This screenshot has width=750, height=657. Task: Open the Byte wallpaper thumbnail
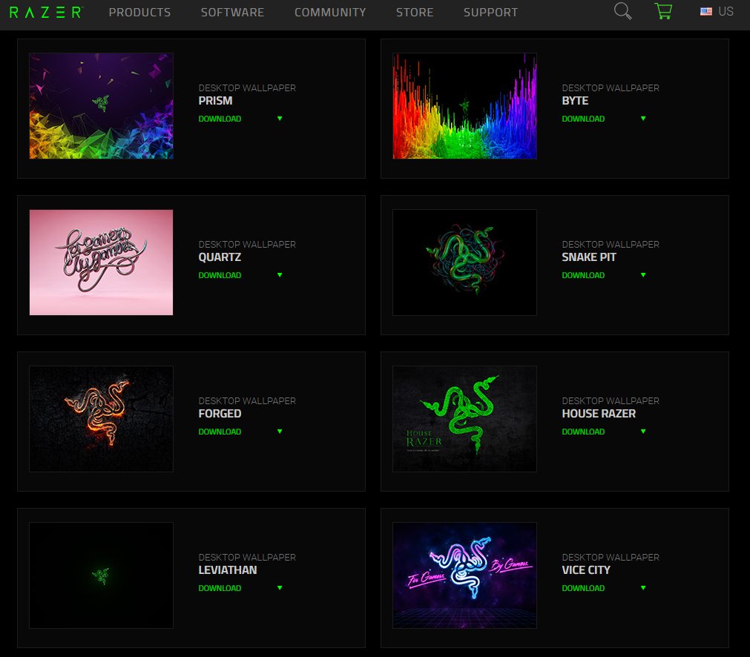click(464, 106)
